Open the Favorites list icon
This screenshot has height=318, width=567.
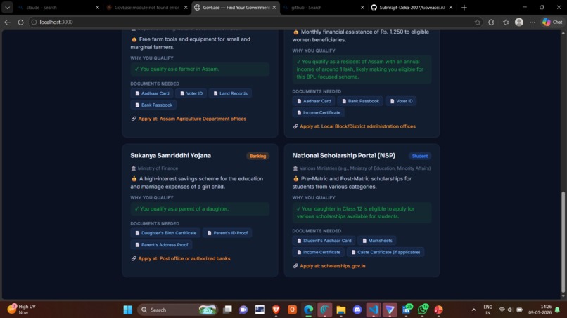pos(506,22)
